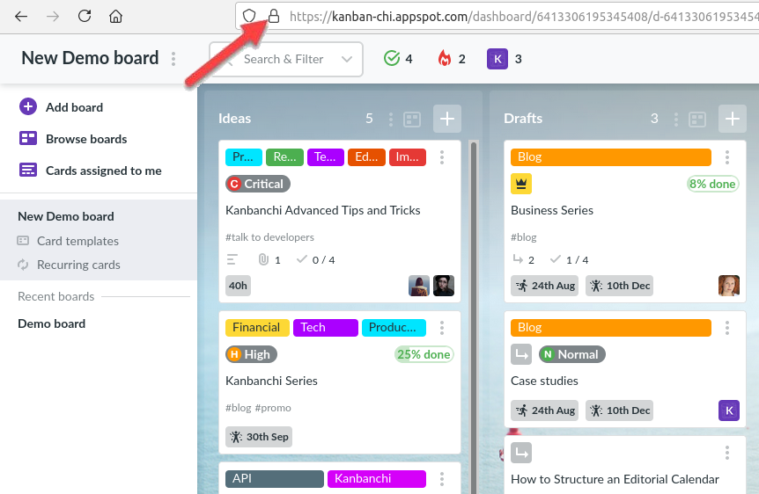Click the padlock site security icon
759x494 pixels.
[x=274, y=16]
